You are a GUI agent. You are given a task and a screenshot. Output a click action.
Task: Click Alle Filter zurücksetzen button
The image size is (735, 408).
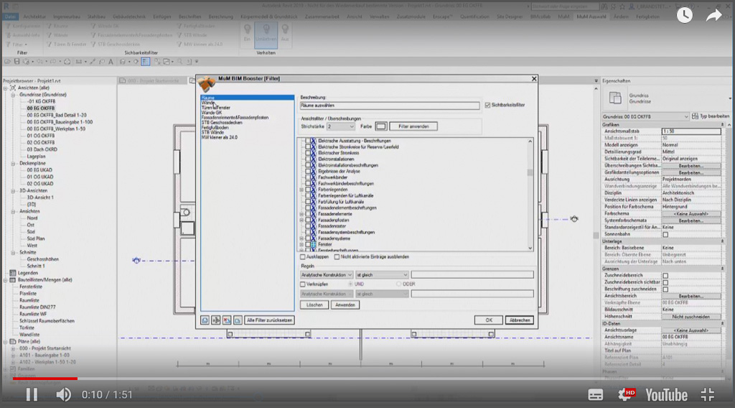click(269, 320)
